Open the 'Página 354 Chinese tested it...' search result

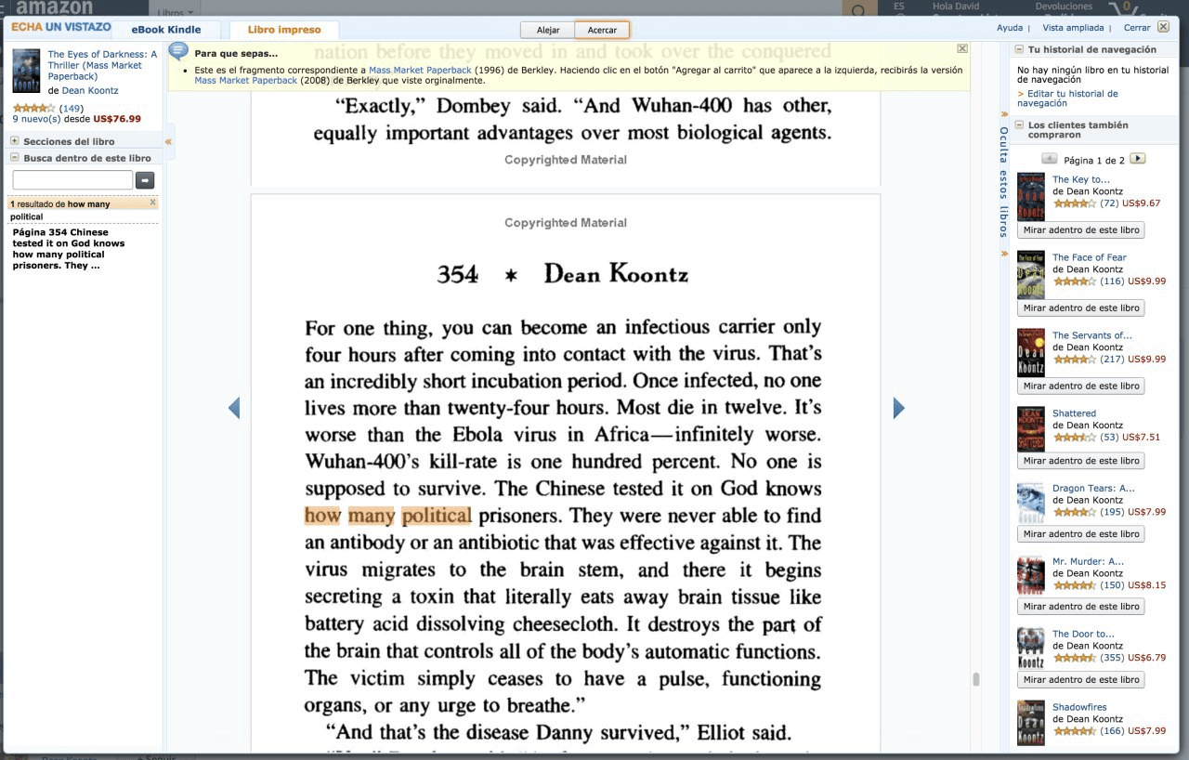point(69,249)
